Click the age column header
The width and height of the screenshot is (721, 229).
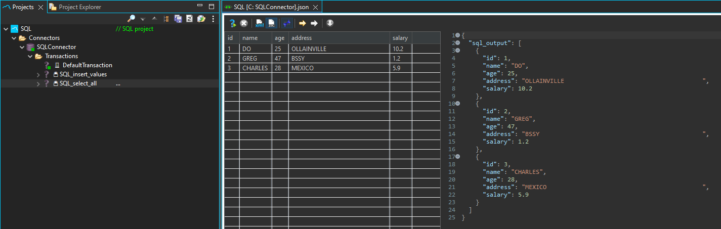pyautogui.click(x=280, y=38)
